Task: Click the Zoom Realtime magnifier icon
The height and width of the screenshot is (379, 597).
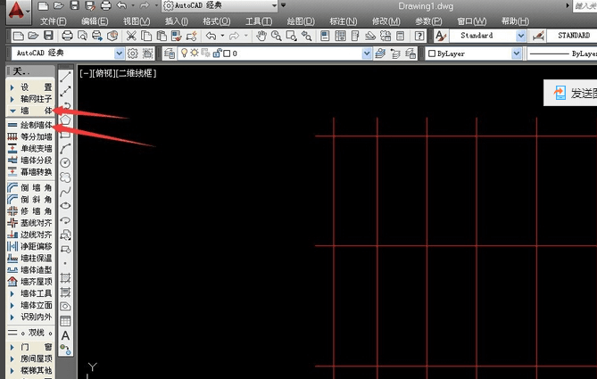Action: pyautogui.click(x=277, y=37)
